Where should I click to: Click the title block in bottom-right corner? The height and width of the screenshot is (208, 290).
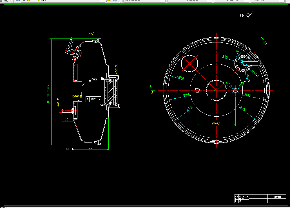(x=260, y=199)
